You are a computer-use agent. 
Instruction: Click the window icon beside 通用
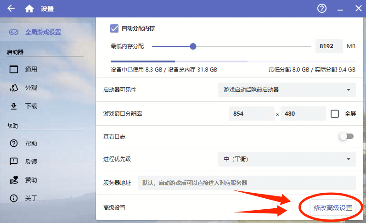tap(14, 69)
